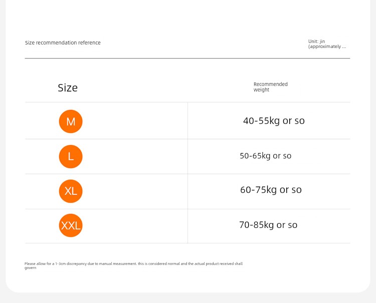Click the 'Unit: jin (approximately ...' note
Screen dimensions: 376x303
point(327,44)
